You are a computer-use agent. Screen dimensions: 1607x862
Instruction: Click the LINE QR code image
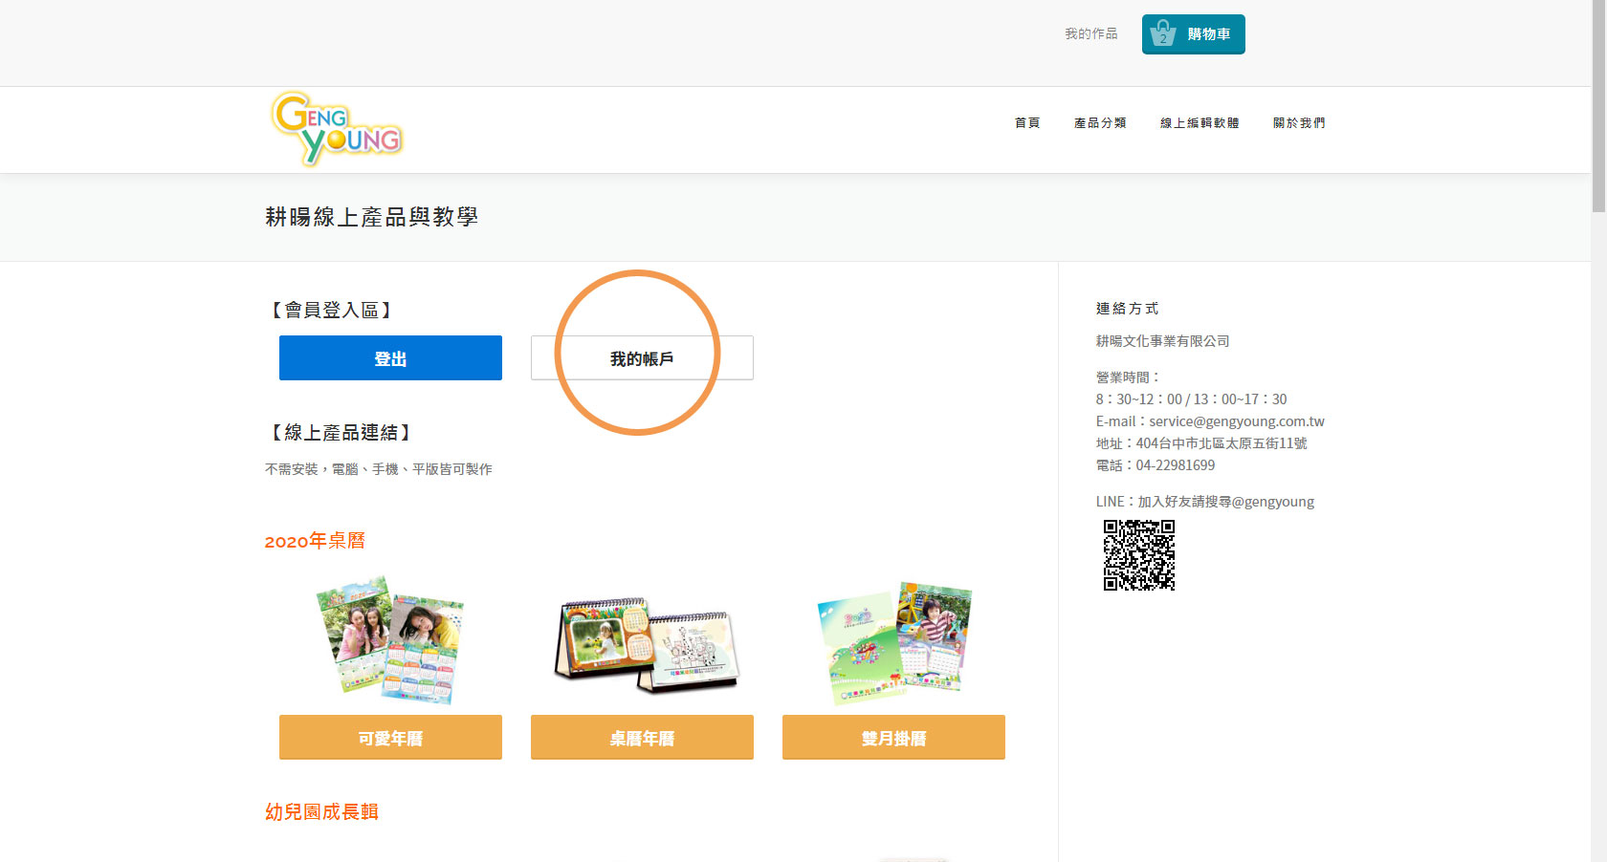coord(1139,555)
